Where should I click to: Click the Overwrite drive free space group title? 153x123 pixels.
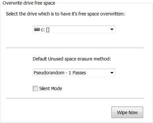tap(29, 3)
